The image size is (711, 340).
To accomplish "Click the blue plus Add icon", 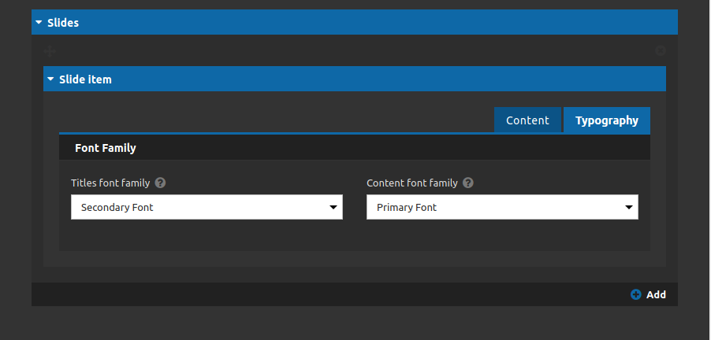I will [636, 294].
